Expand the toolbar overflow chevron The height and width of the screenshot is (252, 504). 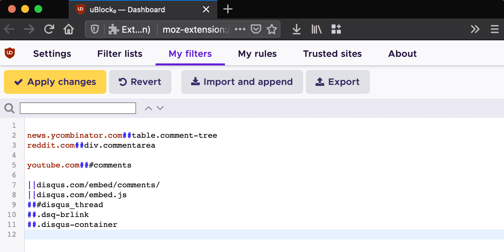(x=475, y=29)
